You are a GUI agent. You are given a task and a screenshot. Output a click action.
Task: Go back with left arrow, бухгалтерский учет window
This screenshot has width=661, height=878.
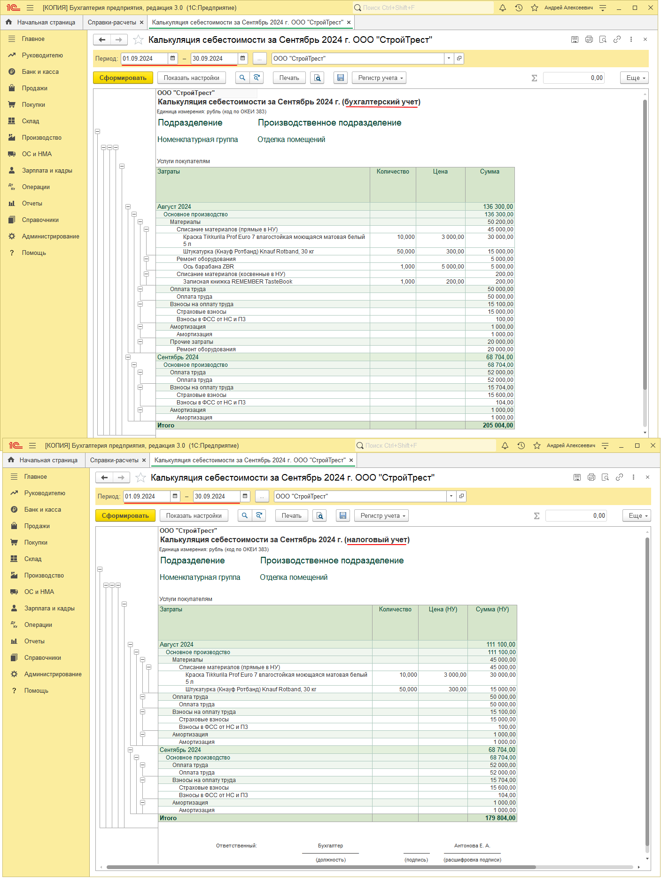pos(102,40)
